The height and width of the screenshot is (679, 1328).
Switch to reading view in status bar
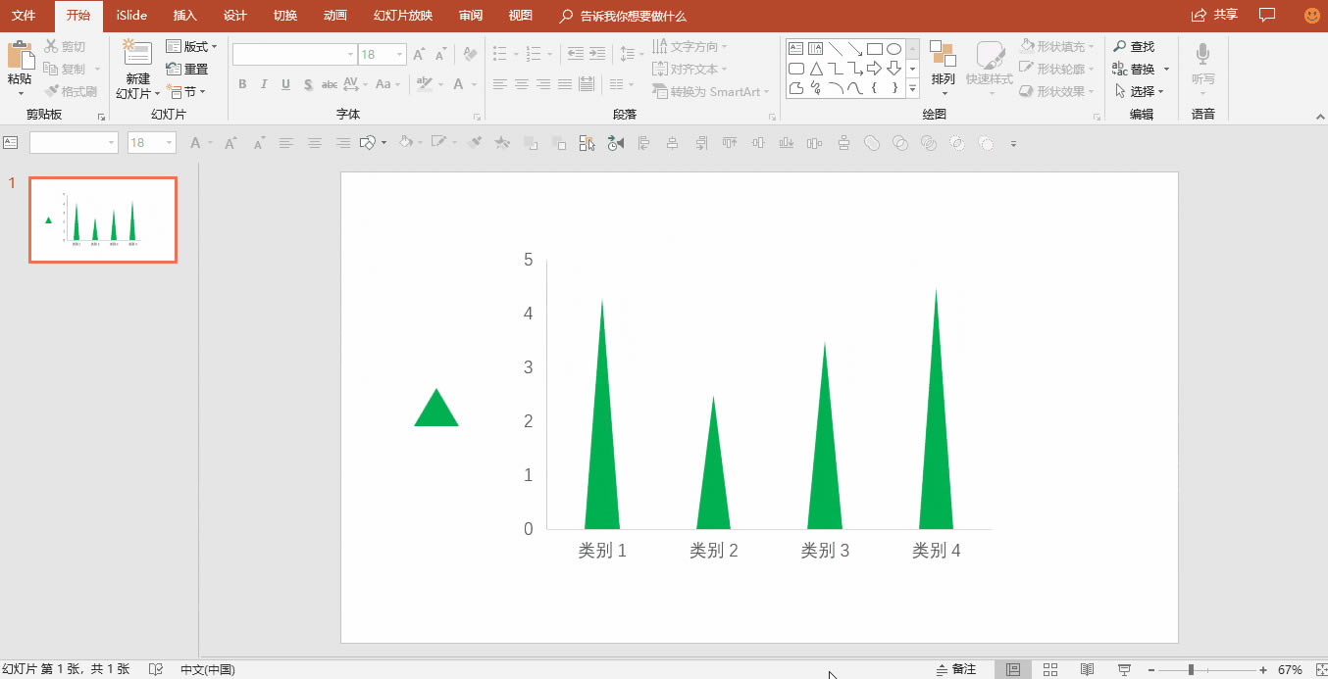[x=1087, y=669]
